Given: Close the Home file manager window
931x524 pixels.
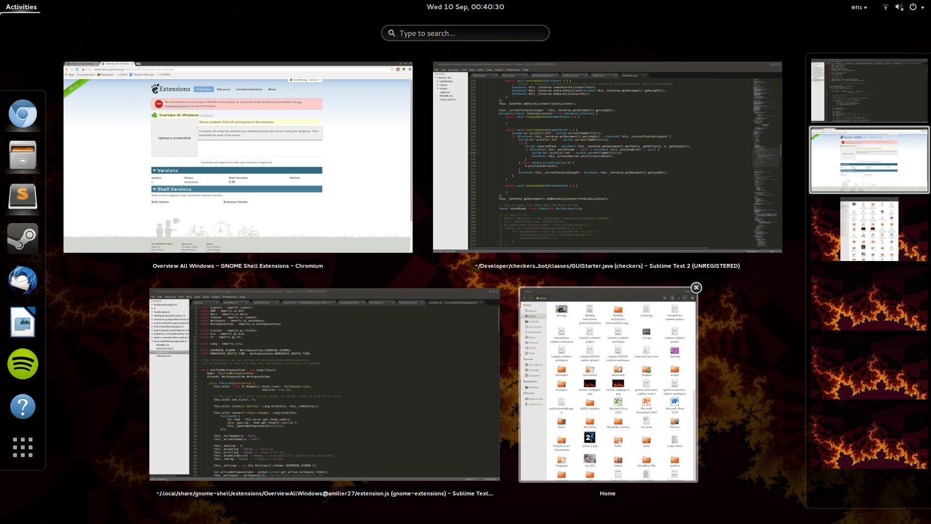Looking at the screenshot, I should pyautogui.click(x=696, y=288).
